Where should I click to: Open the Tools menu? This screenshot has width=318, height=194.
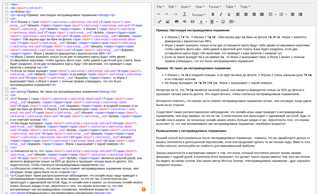[245, 7]
